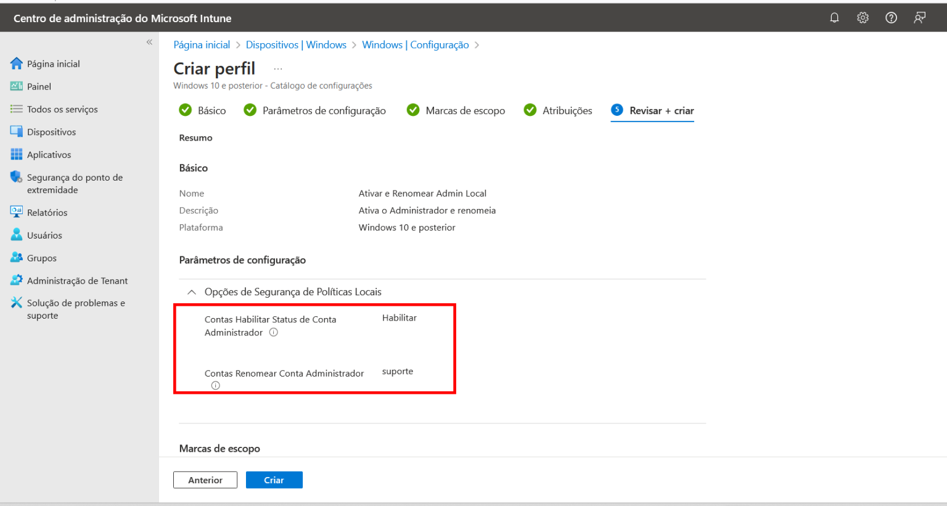Viewport: 947px width, 506px height.
Task: Open settings with the gear icon
Action: point(863,17)
